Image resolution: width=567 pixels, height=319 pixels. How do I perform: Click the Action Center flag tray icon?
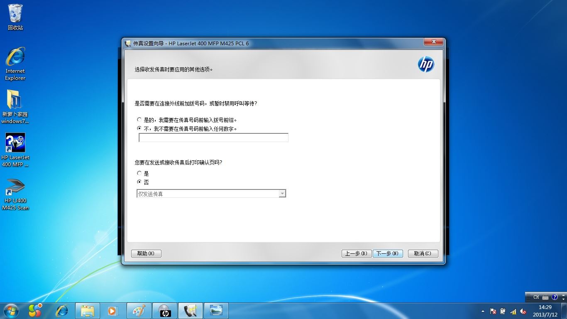tap(493, 311)
